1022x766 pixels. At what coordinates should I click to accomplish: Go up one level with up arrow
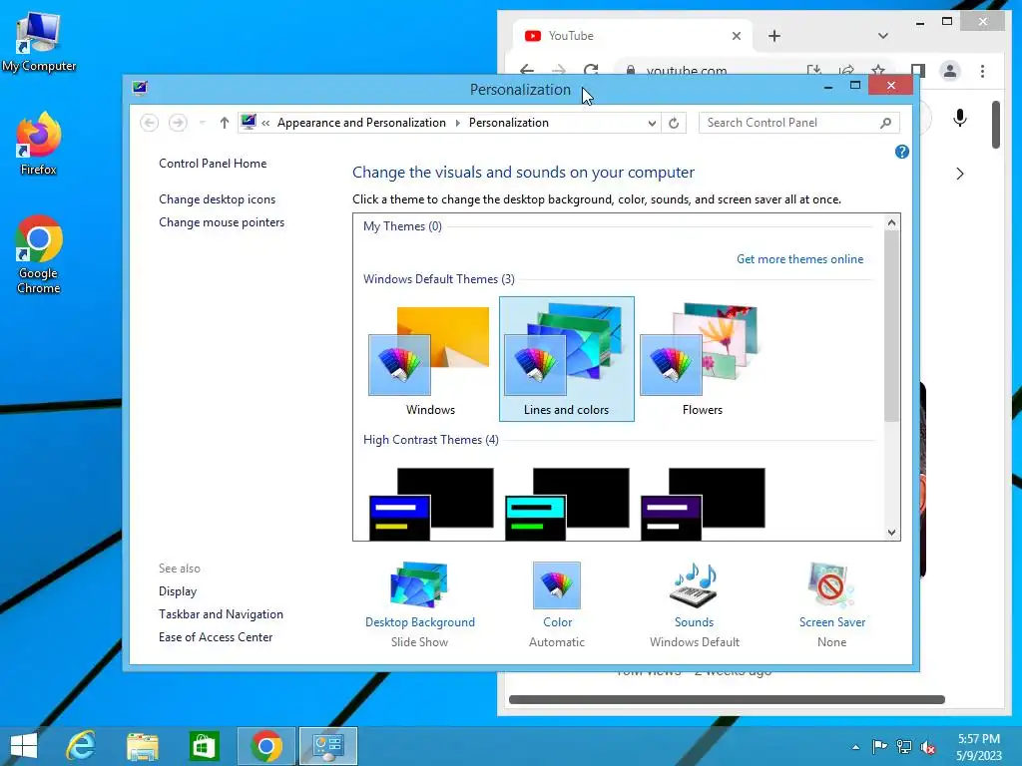pyautogui.click(x=225, y=123)
